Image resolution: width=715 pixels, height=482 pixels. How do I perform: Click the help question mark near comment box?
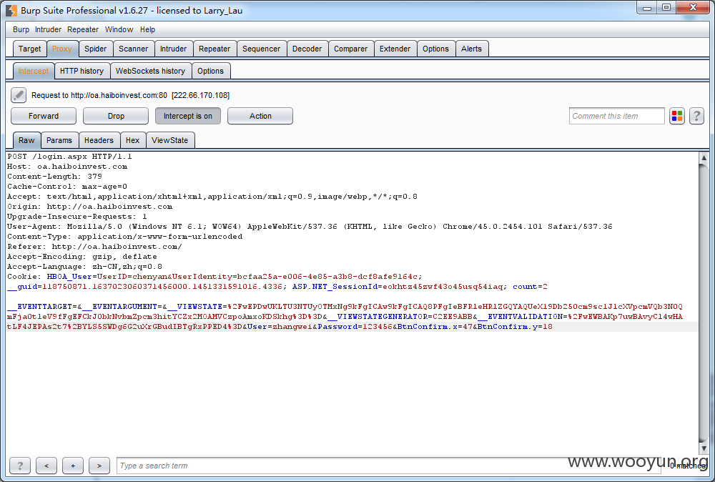696,116
